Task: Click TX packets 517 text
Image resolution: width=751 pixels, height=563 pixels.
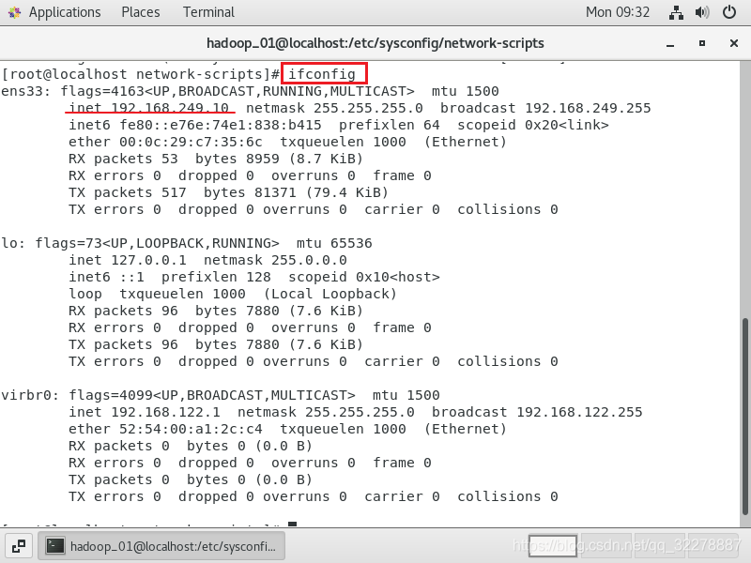Action: [x=128, y=192]
